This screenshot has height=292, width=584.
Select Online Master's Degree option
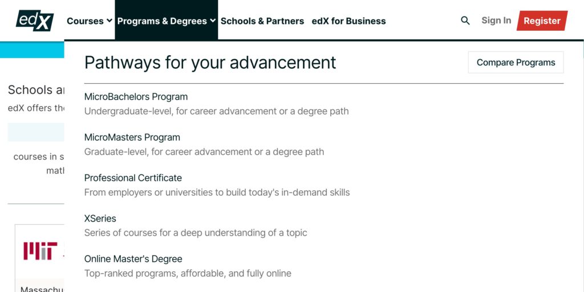[x=133, y=259]
